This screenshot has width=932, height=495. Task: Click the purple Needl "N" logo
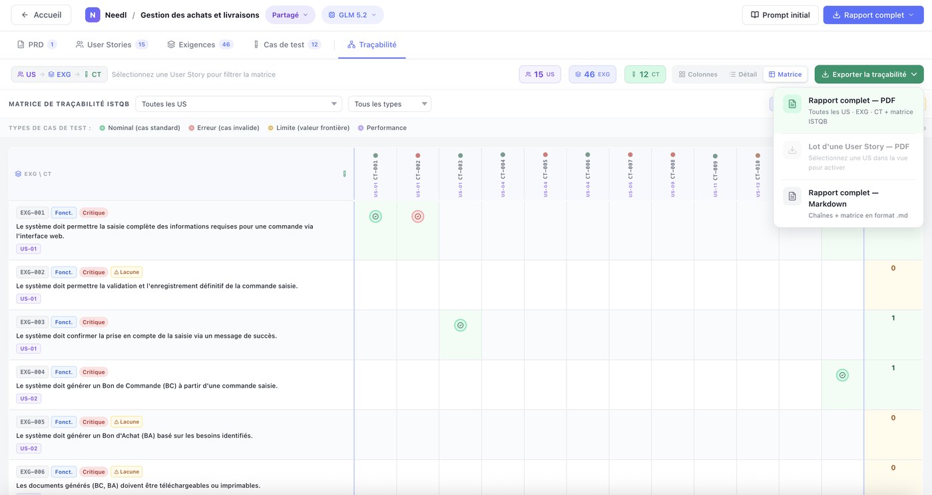(93, 15)
